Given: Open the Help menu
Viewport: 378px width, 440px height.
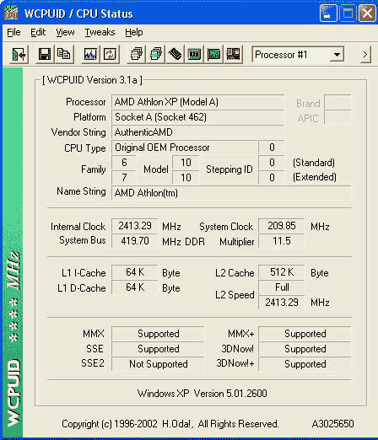Looking at the screenshot, I should pyautogui.click(x=134, y=32).
